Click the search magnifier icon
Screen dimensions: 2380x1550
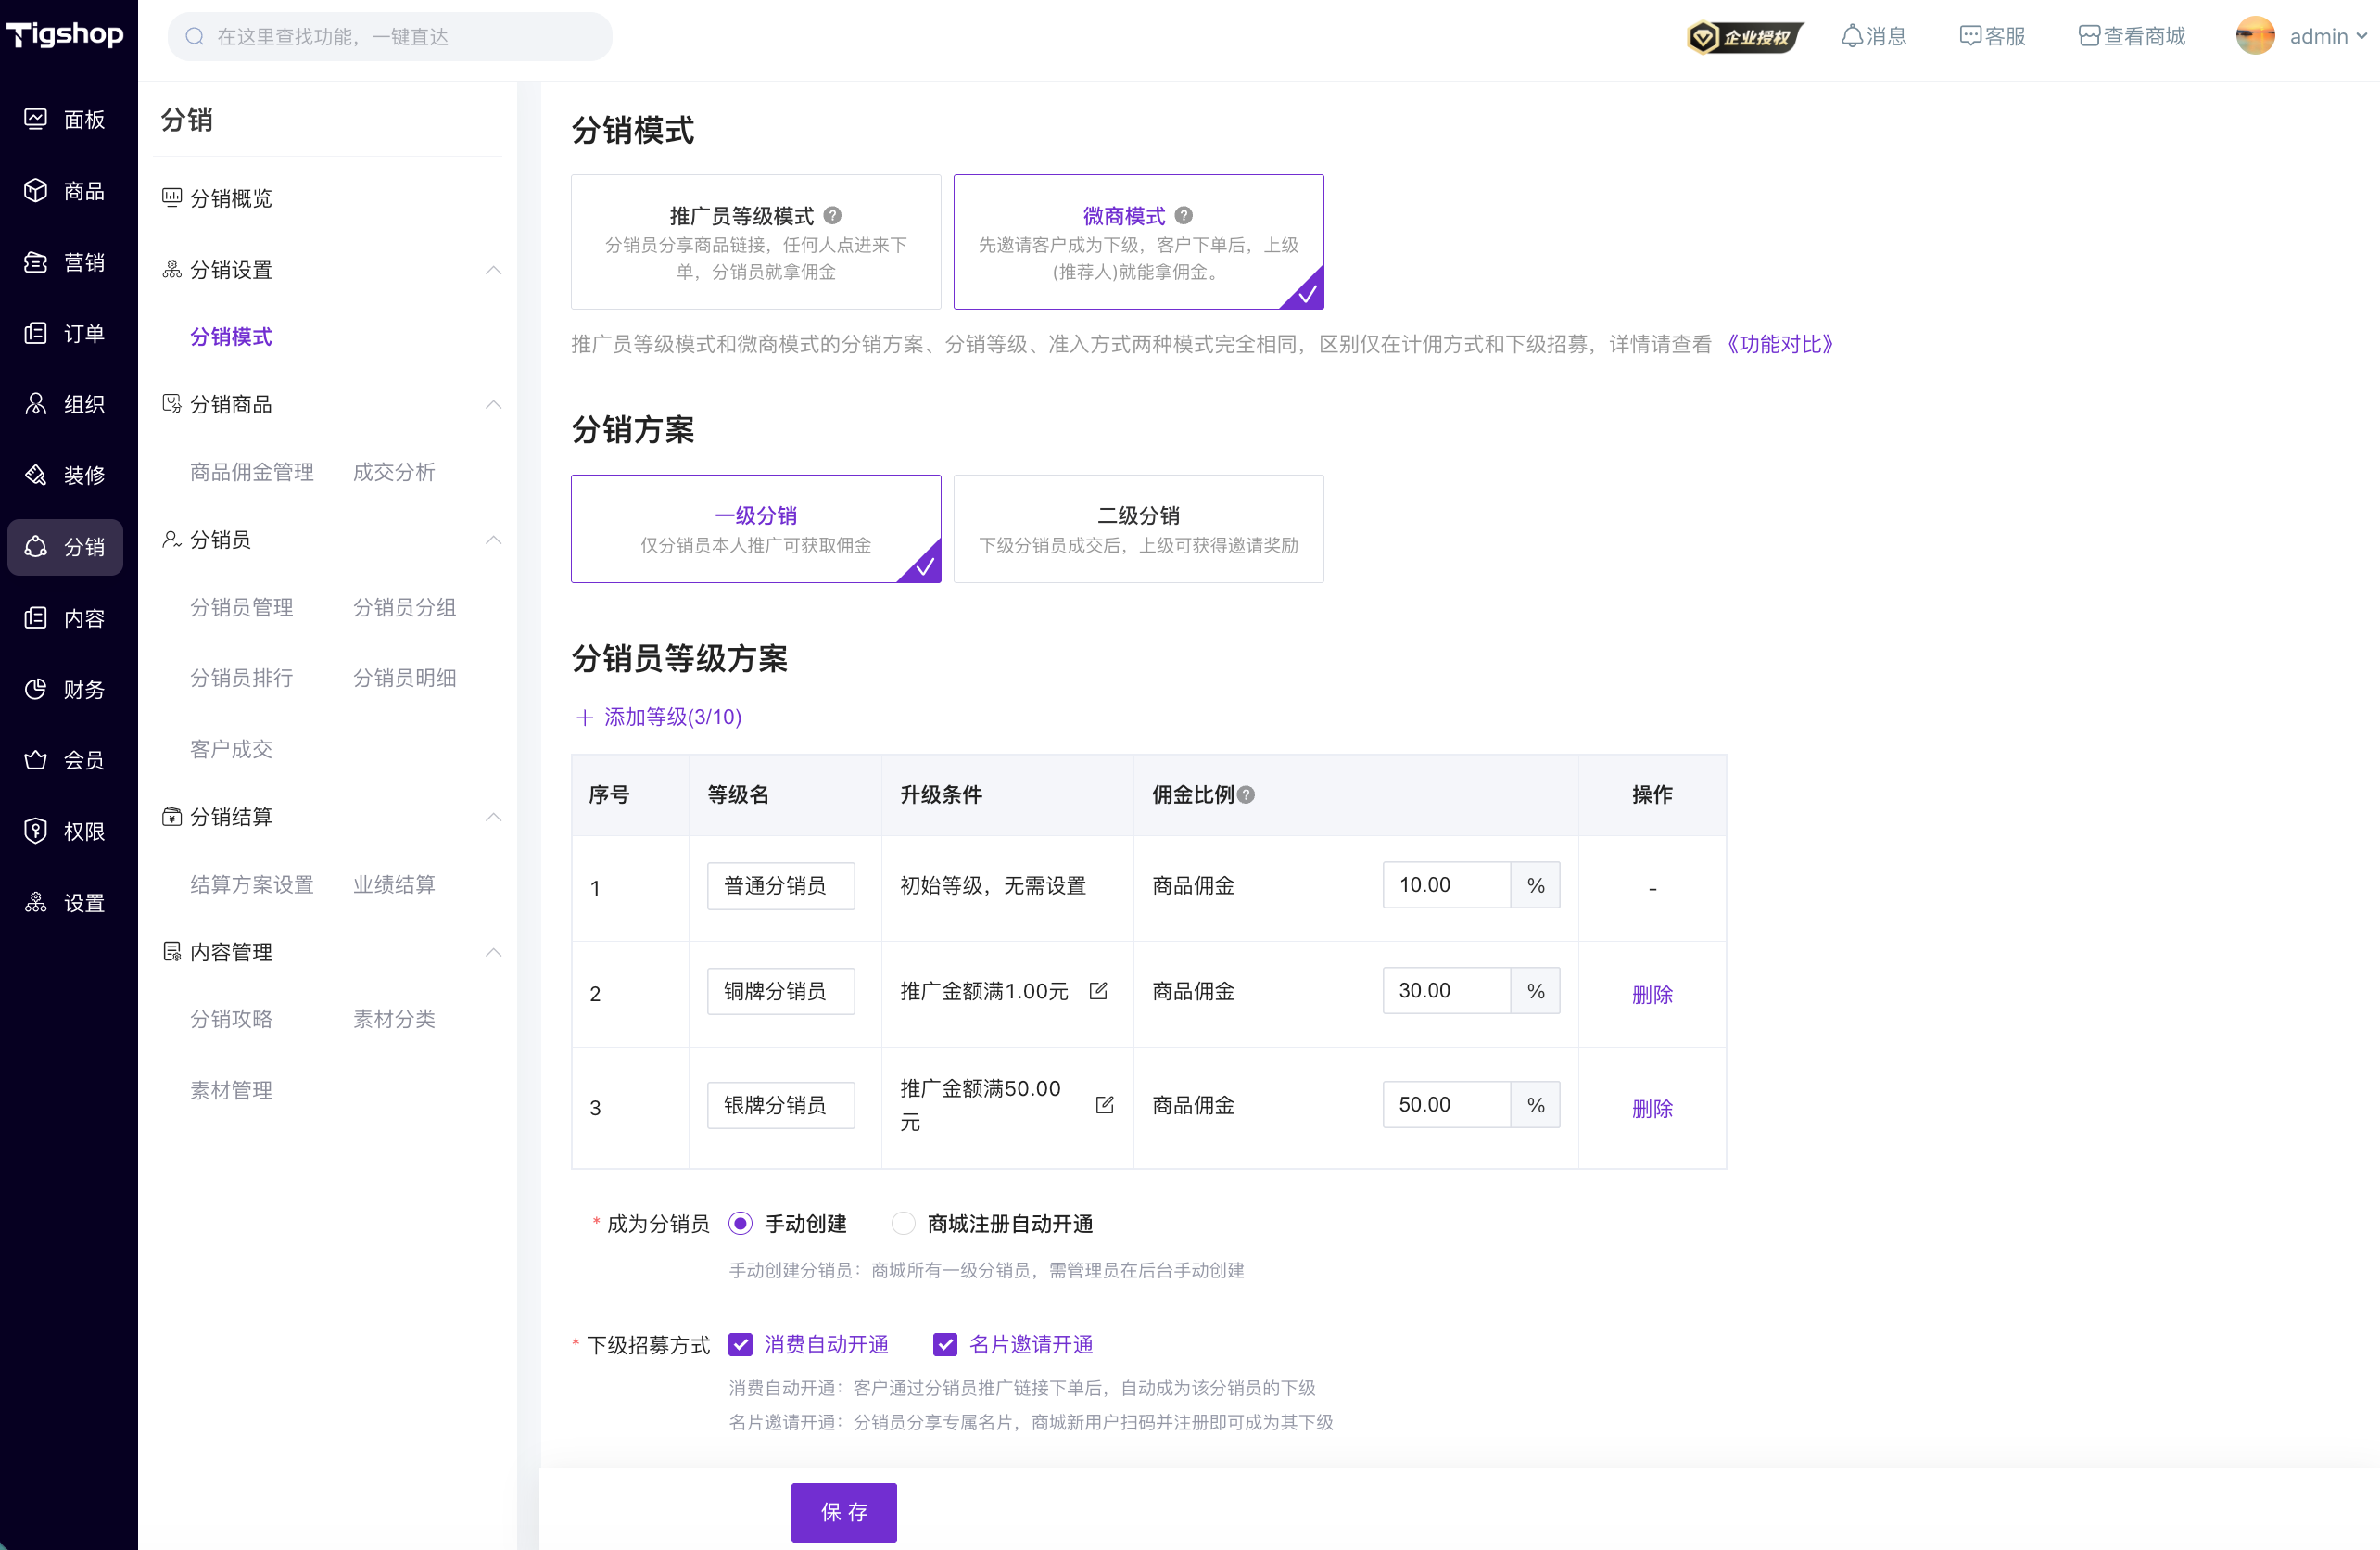pos(195,37)
